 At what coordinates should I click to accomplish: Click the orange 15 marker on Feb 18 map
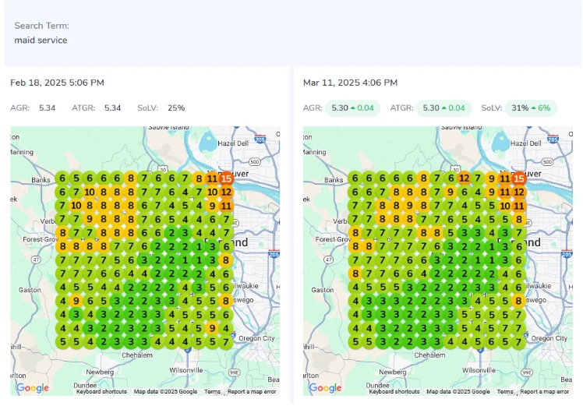[x=226, y=178]
